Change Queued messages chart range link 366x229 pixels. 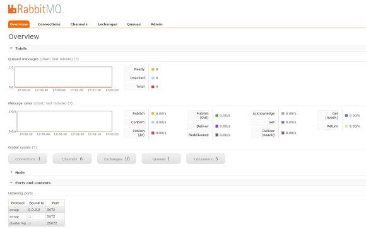pyautogui.click(x=56, y=59)
